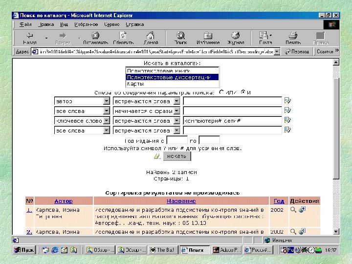Open result record link 1.
Viewport: 352px width, 264px height.
click(29, 210)
